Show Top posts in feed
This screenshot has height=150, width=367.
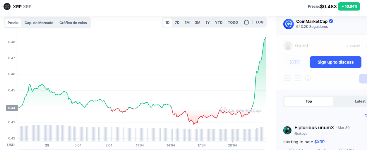(309, 101)
